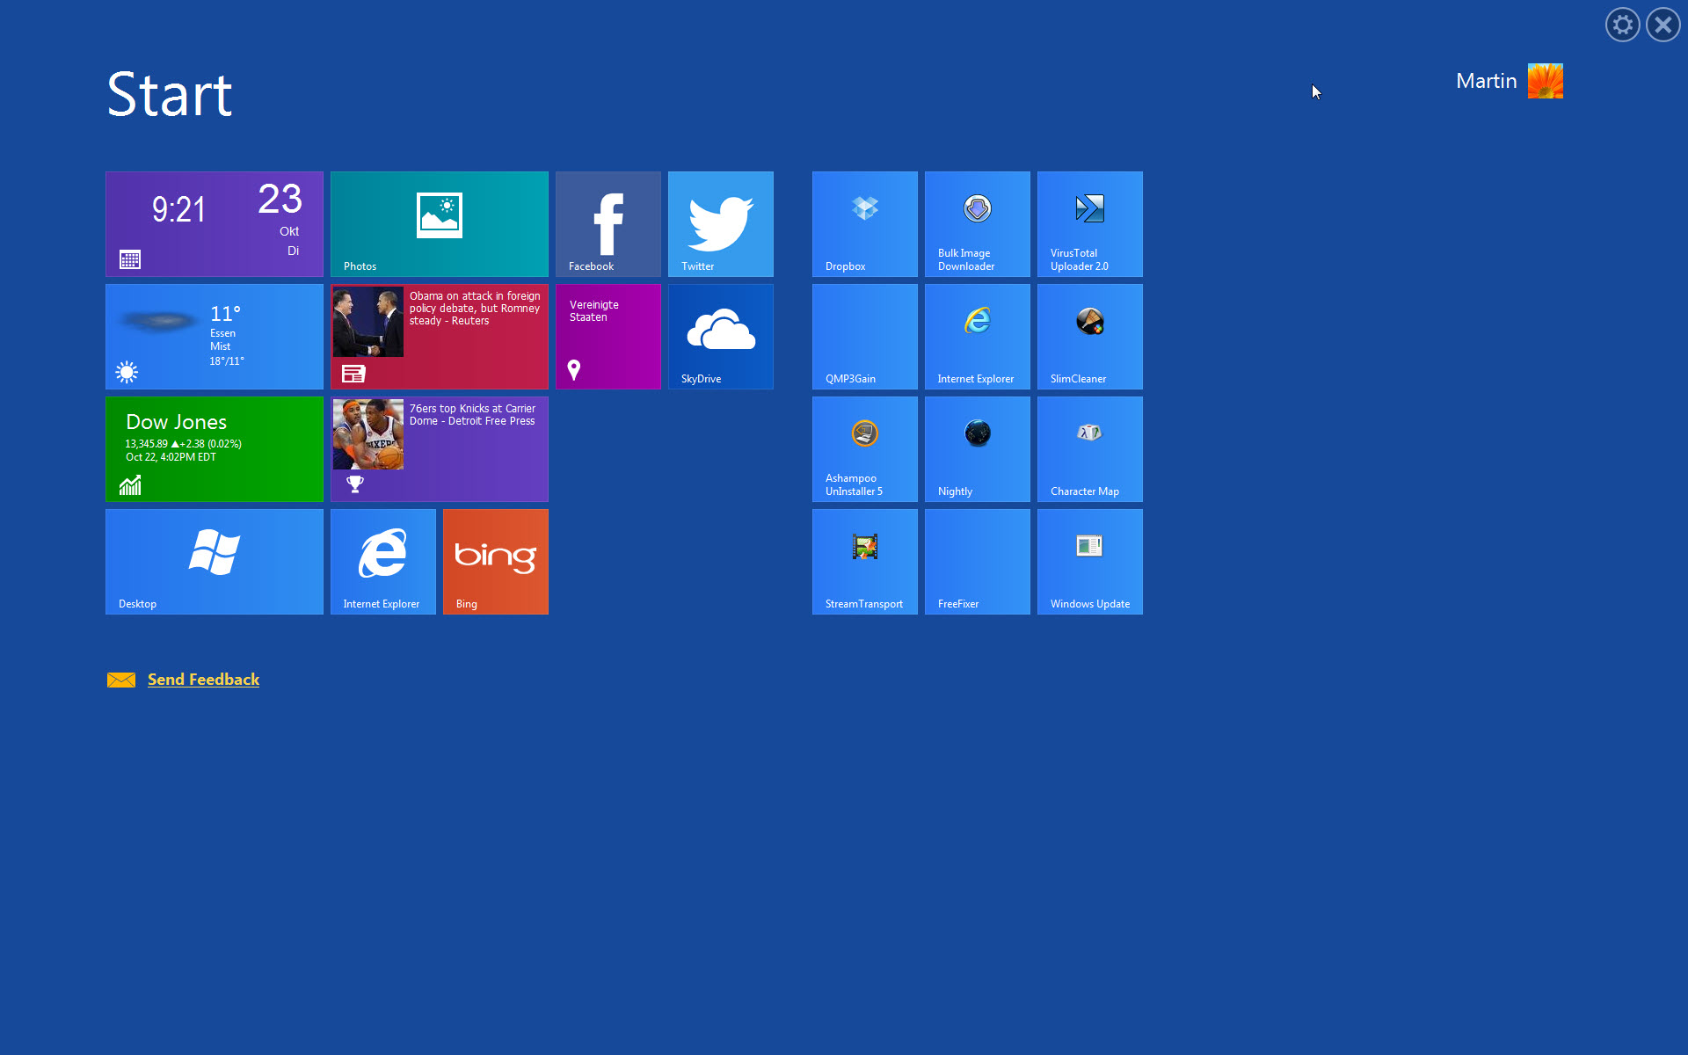The image size is (1688, 1055).
Task: Open the Bing tile
Action: coord(496,562)
